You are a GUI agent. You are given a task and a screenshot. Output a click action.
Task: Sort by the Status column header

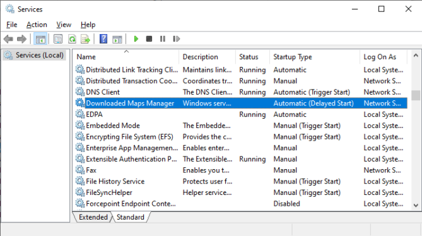pyautogui.click(x=252, y=57)
